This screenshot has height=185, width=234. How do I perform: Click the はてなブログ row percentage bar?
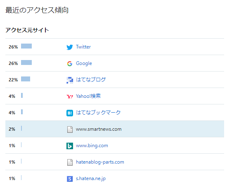point(26,79)
